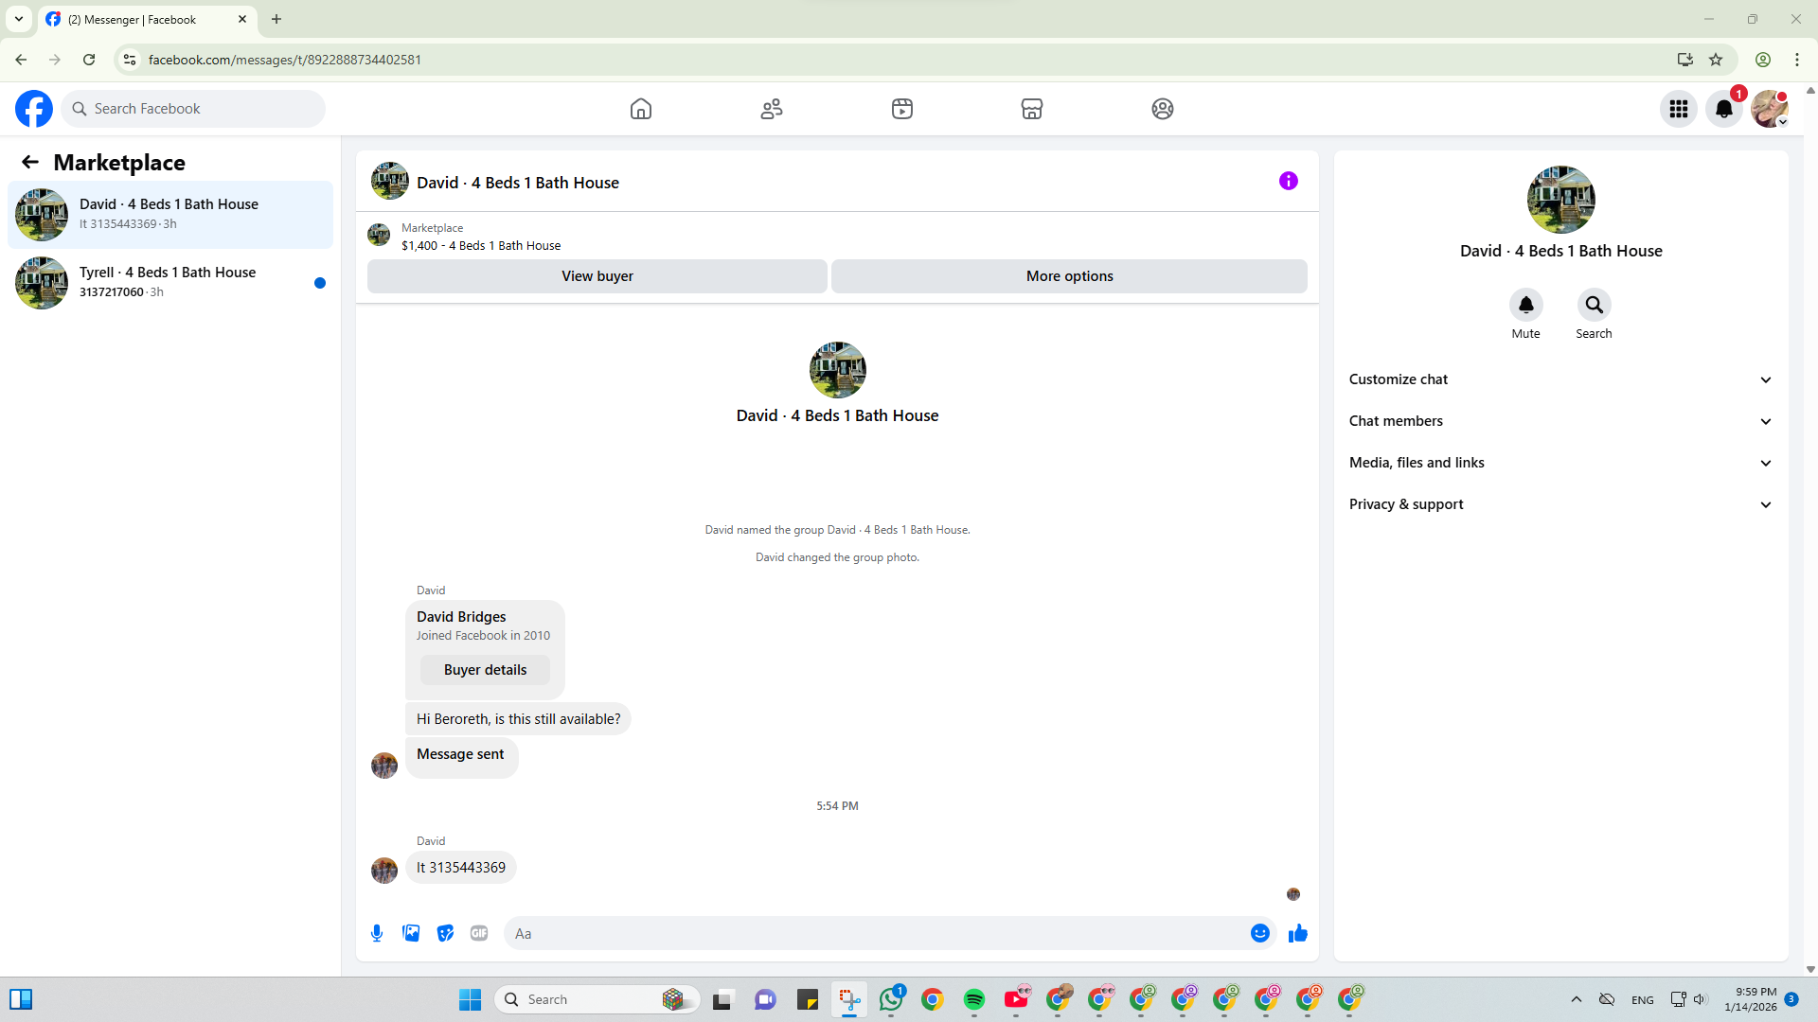Mute this conversation with the bell
The height and width of the screenshot is (1022, 1818).
(1525, 305)
